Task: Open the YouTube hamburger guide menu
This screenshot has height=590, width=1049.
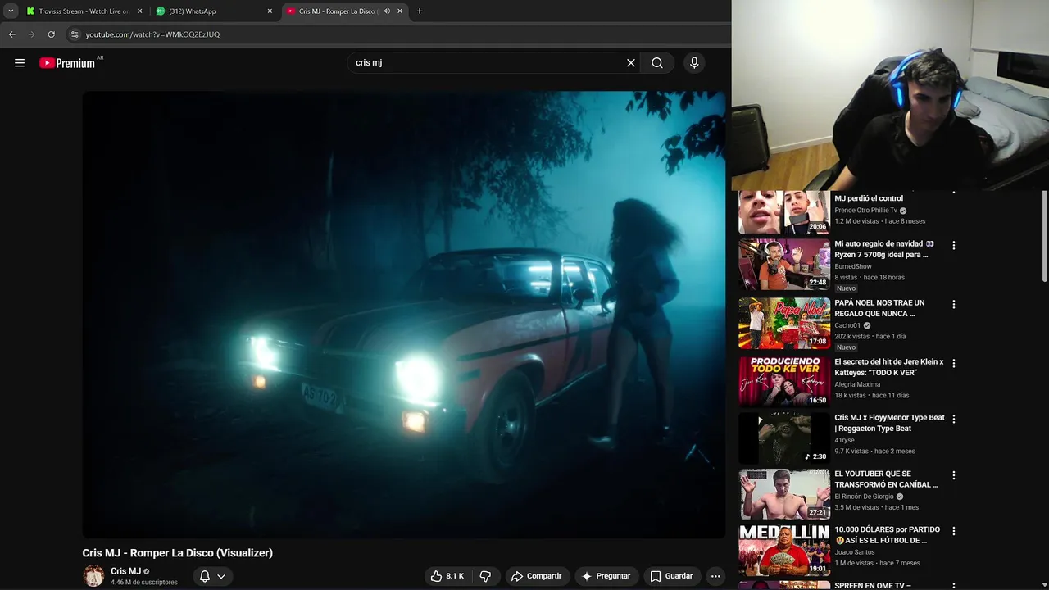Action: (20, 63)
